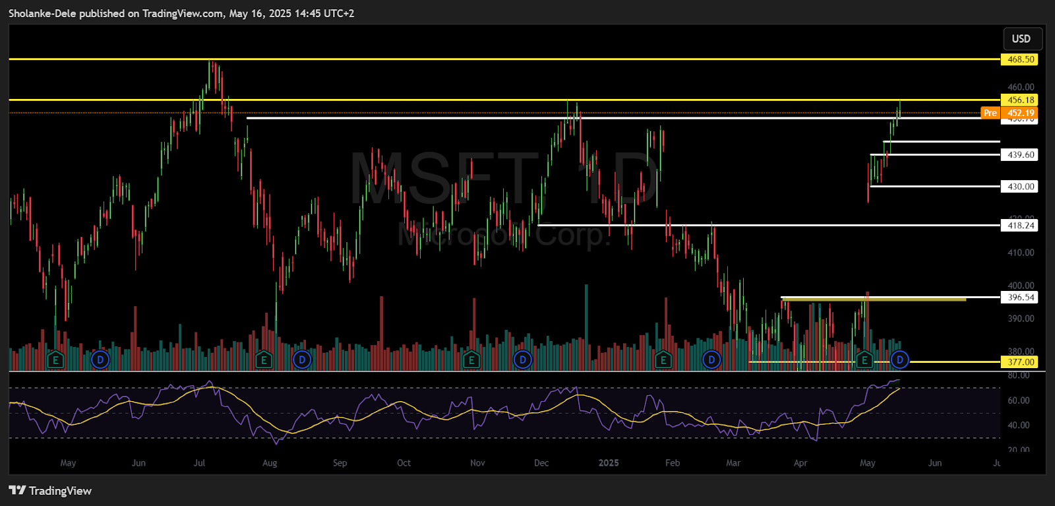Select the 430.00 price level label

click(x=1019, y=187)
